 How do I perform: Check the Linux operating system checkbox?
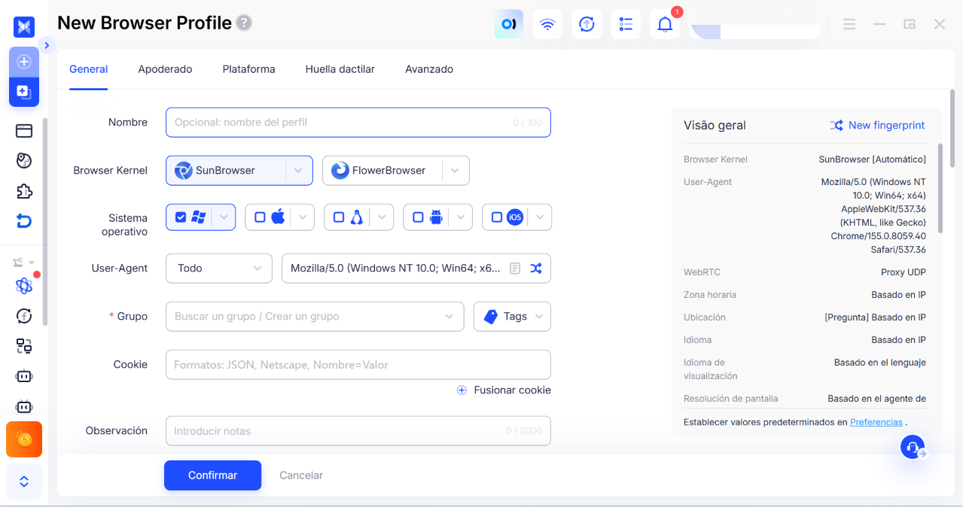pyautogui.click(x=339, y=217)
